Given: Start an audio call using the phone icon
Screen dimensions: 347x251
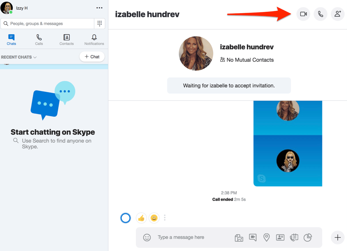Looking at the screenshot, I should 320,14.
